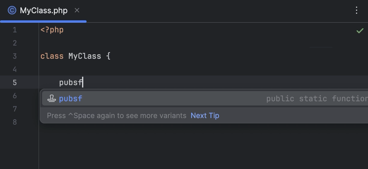Click the typed pubsf text on line 5

70,83
